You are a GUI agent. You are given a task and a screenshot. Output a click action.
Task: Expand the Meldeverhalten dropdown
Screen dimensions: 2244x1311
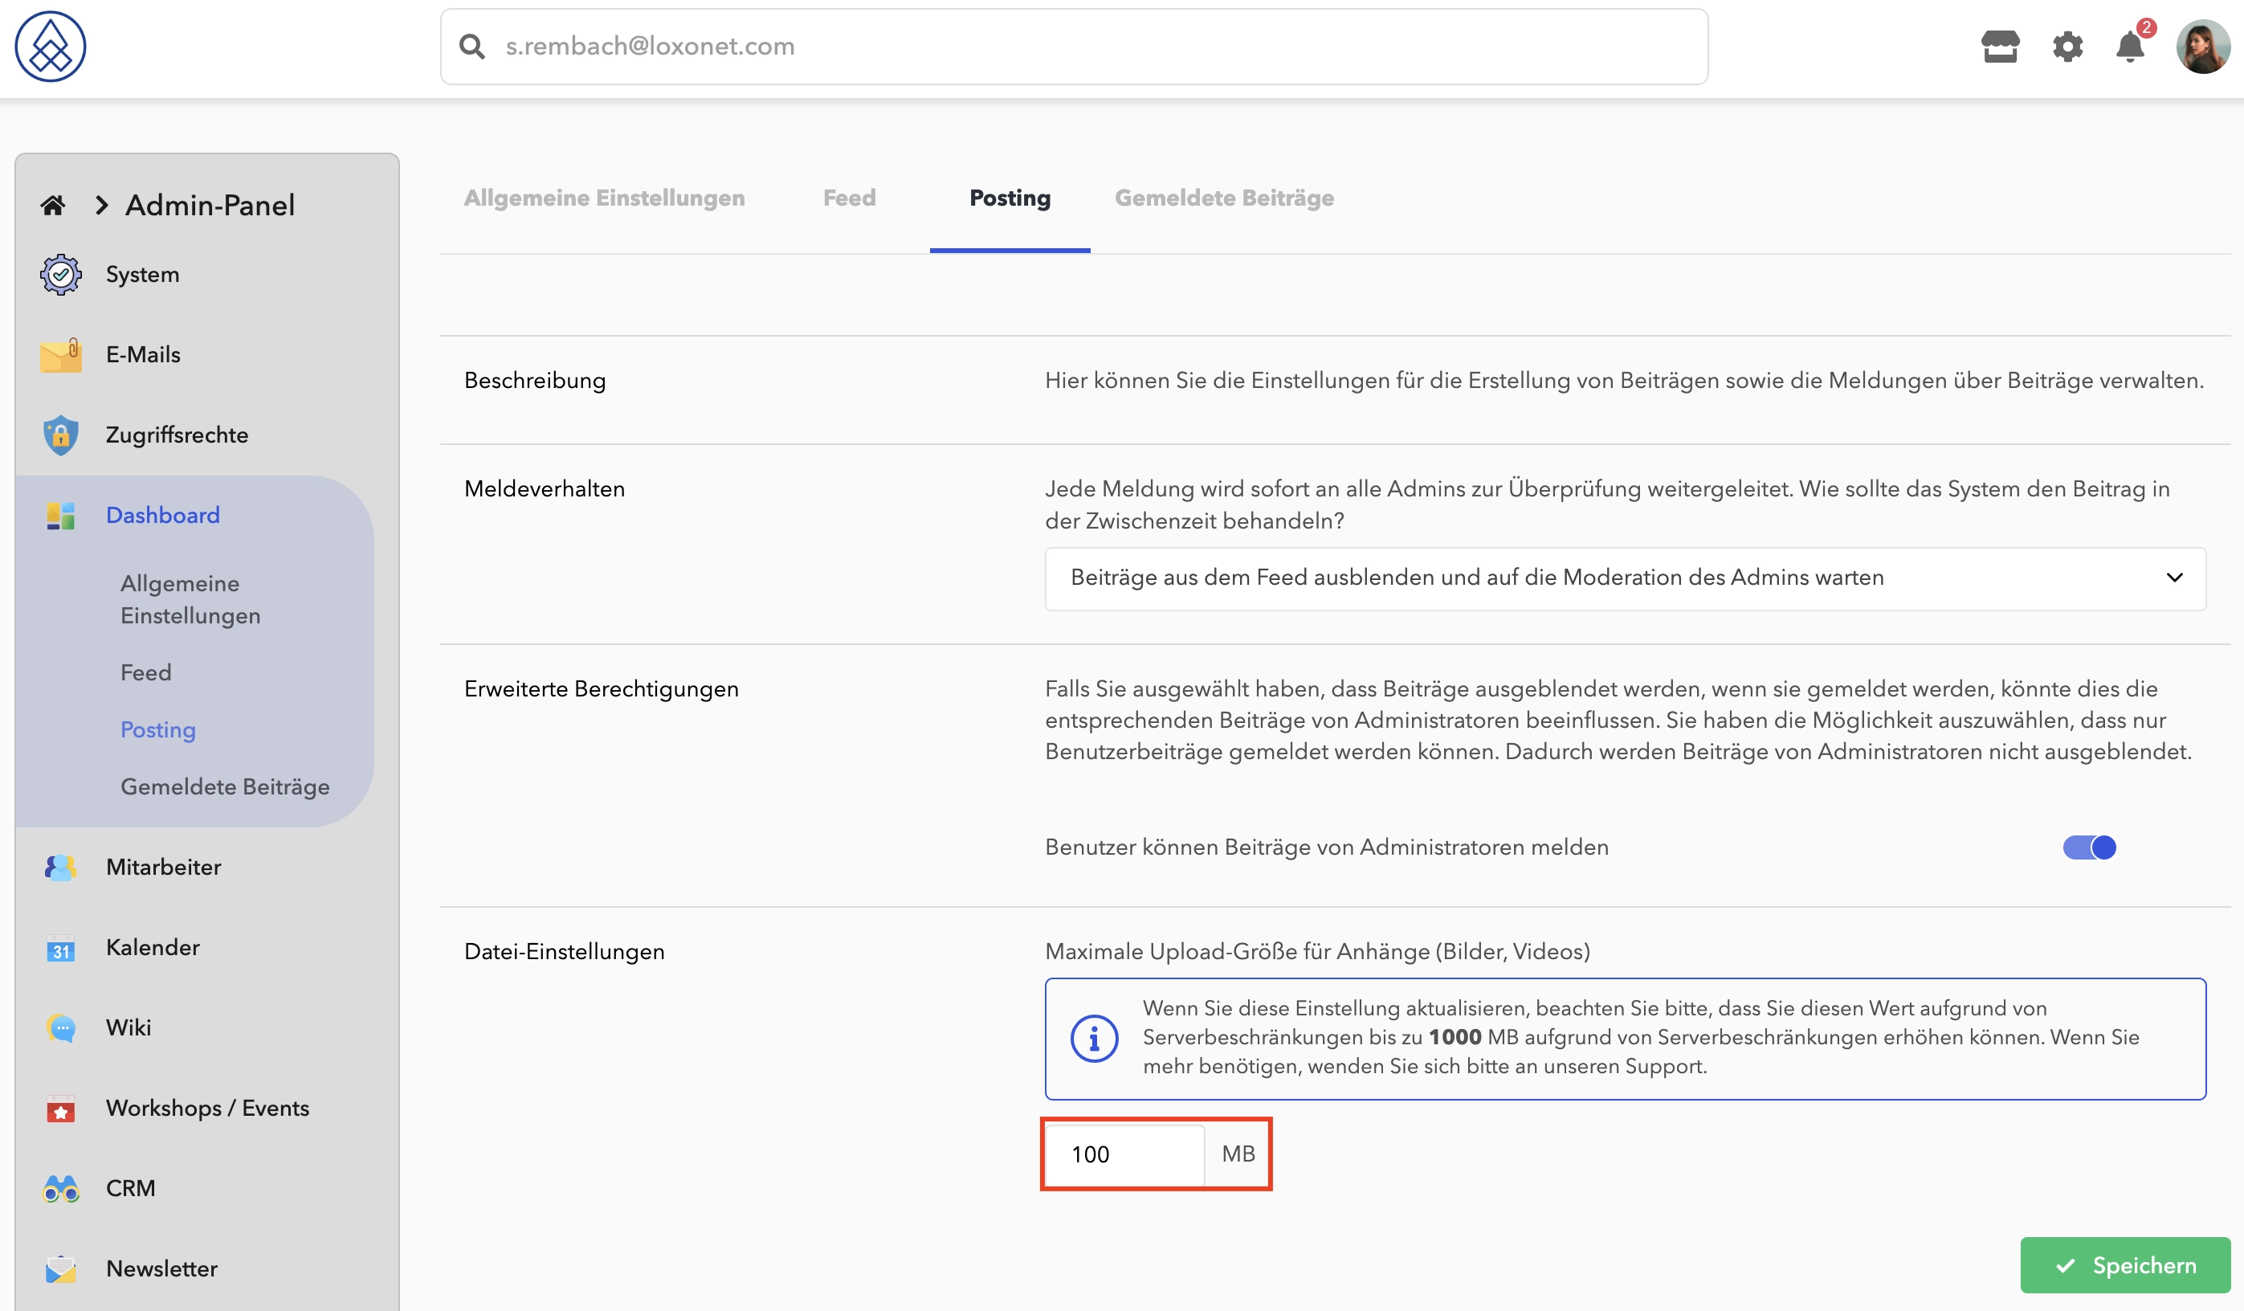1625,578
